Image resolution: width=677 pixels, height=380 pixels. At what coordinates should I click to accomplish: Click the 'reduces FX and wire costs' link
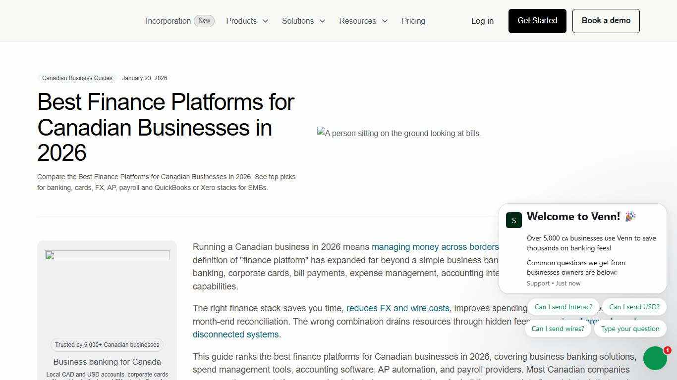point(397,308)
